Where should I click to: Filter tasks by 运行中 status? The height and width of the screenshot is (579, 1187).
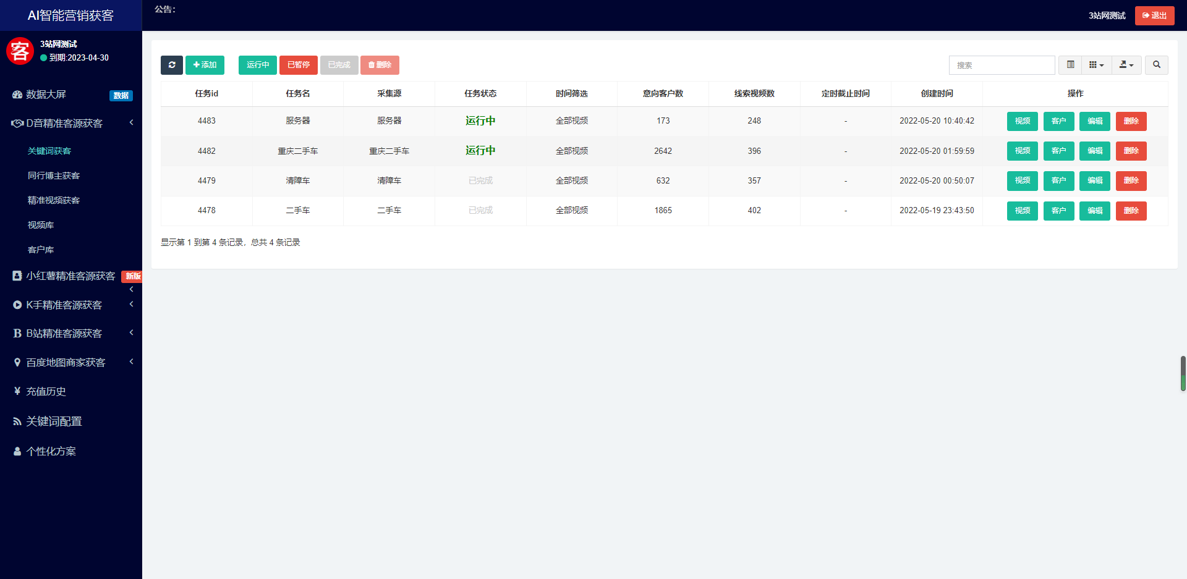tap(258, 65)
